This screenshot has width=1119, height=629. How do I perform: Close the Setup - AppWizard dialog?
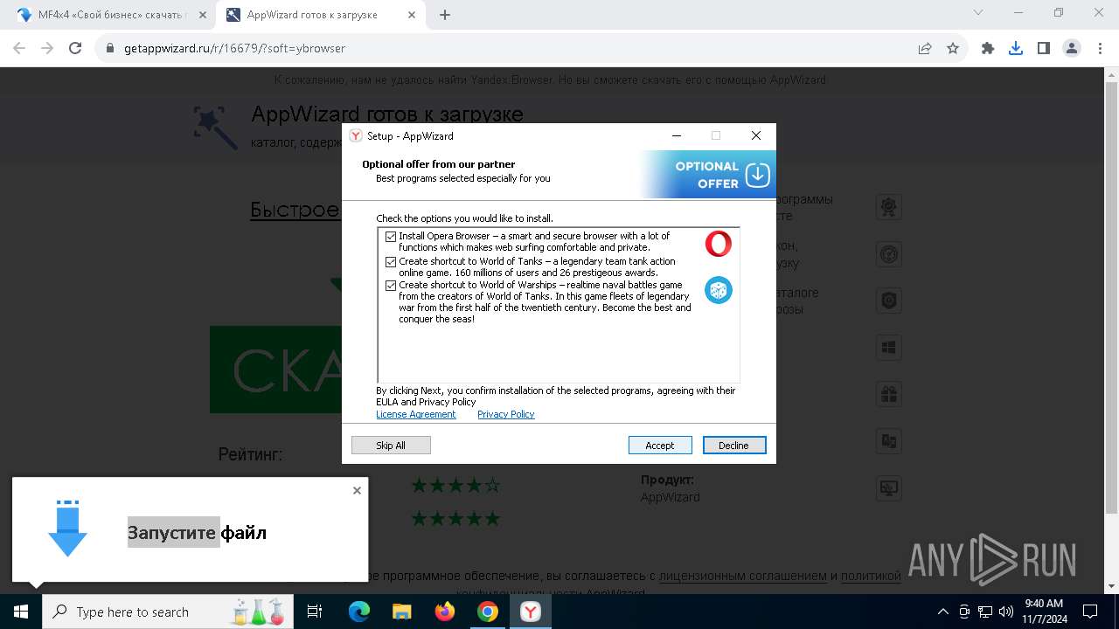pos(756,135)
